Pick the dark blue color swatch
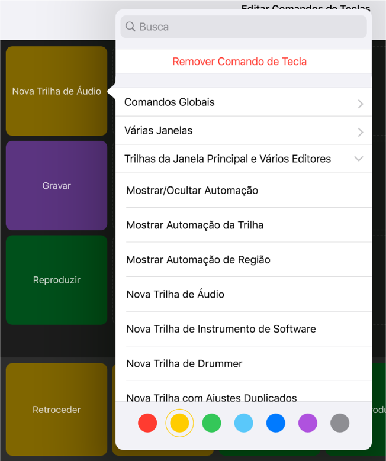 point(276,423)
